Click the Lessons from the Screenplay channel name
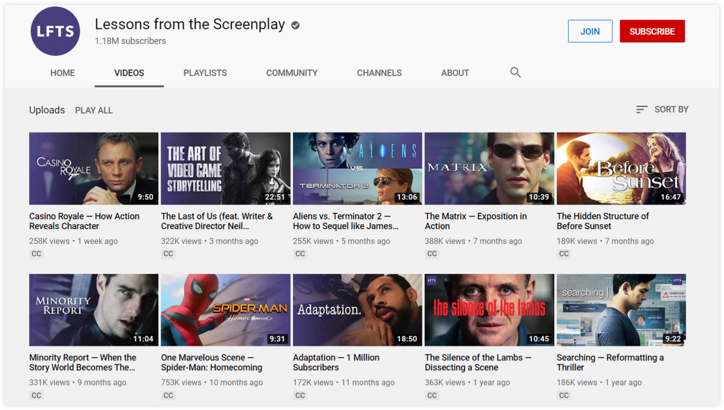The image size is (724, 410). (190, 24)
